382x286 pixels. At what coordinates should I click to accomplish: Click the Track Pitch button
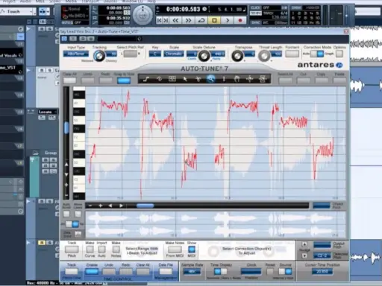[72, 250]
